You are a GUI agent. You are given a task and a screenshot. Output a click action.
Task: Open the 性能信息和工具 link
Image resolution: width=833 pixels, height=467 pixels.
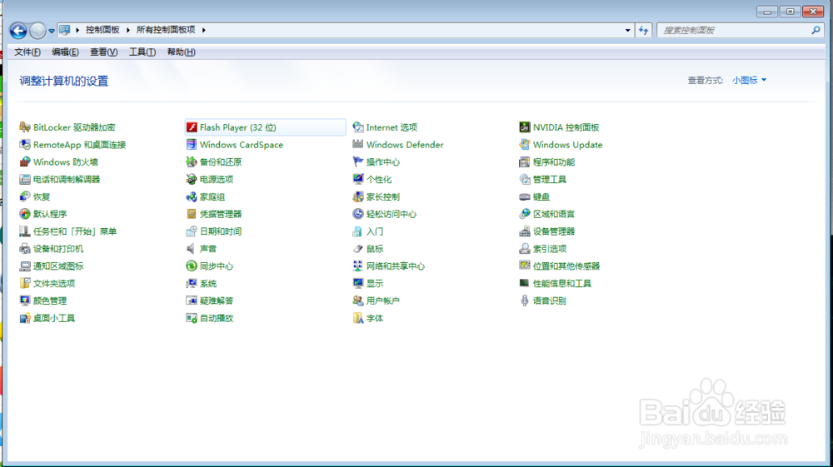562,283
